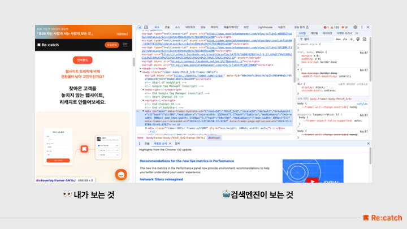
Task: Click the page preview vertical scrollbar
Action: [x=133, y=62]
